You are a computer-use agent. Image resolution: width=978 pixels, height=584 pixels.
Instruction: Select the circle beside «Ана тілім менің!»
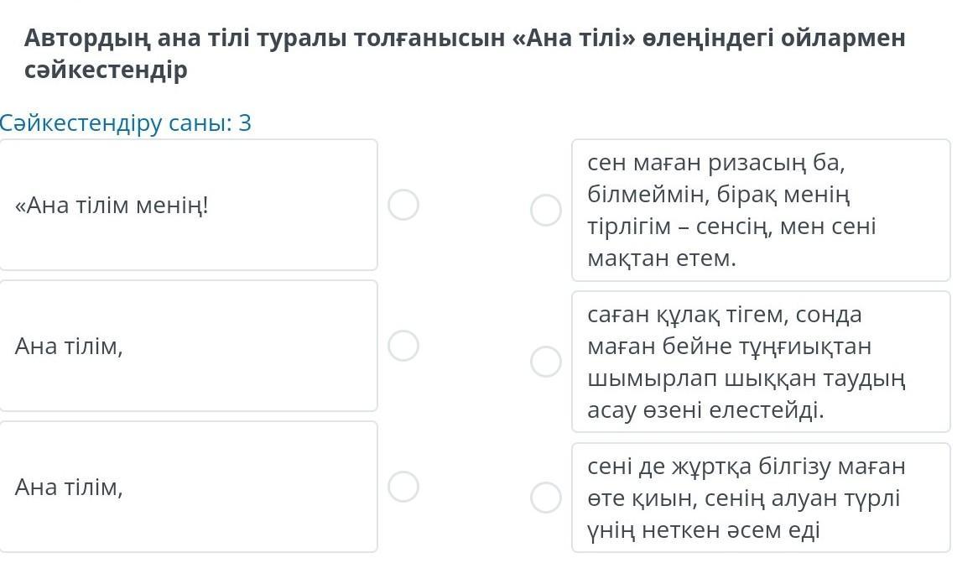[x=403, y=205]
